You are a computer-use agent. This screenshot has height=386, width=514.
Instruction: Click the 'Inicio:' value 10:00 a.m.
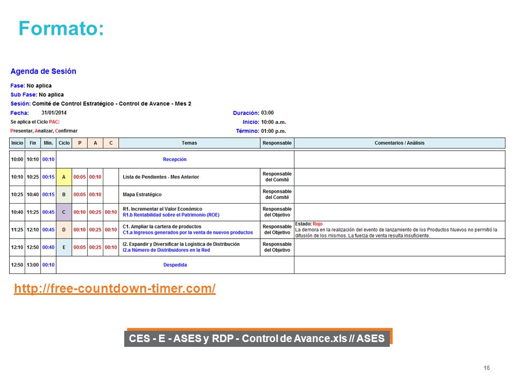[274, 122]
